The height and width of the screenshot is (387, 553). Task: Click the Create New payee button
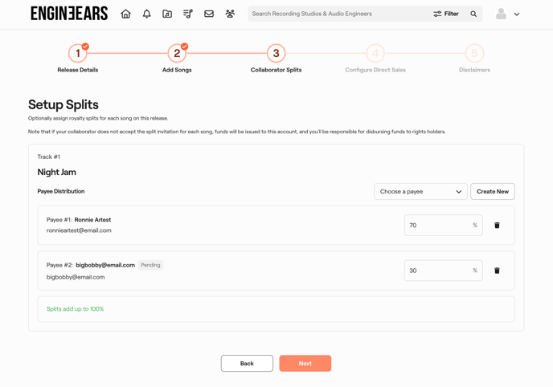pyautogui.click(x=492, y=192)
